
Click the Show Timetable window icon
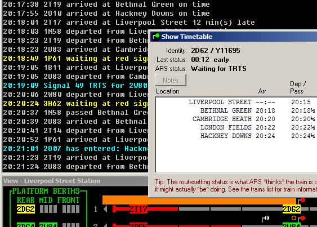pos(156,37)
